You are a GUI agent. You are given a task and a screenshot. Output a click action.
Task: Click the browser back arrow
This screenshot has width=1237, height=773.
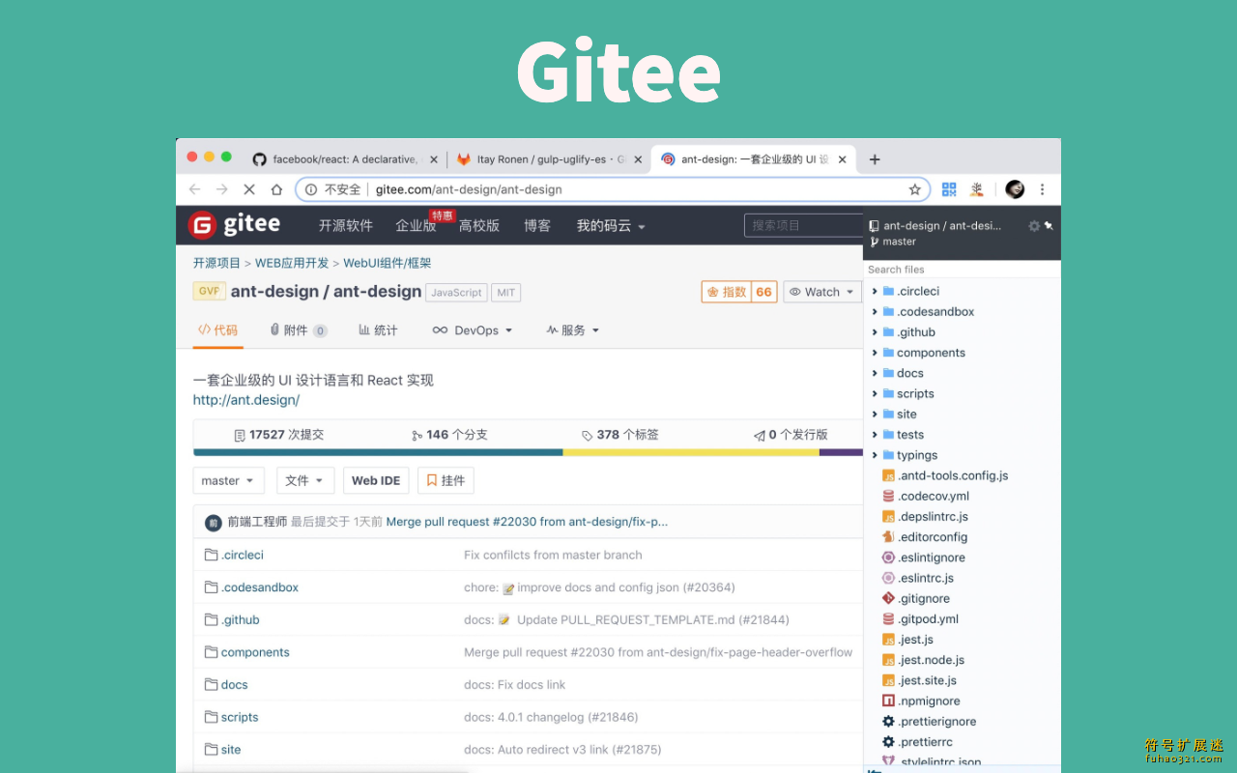pyautogui.click(x=194, y=189)
